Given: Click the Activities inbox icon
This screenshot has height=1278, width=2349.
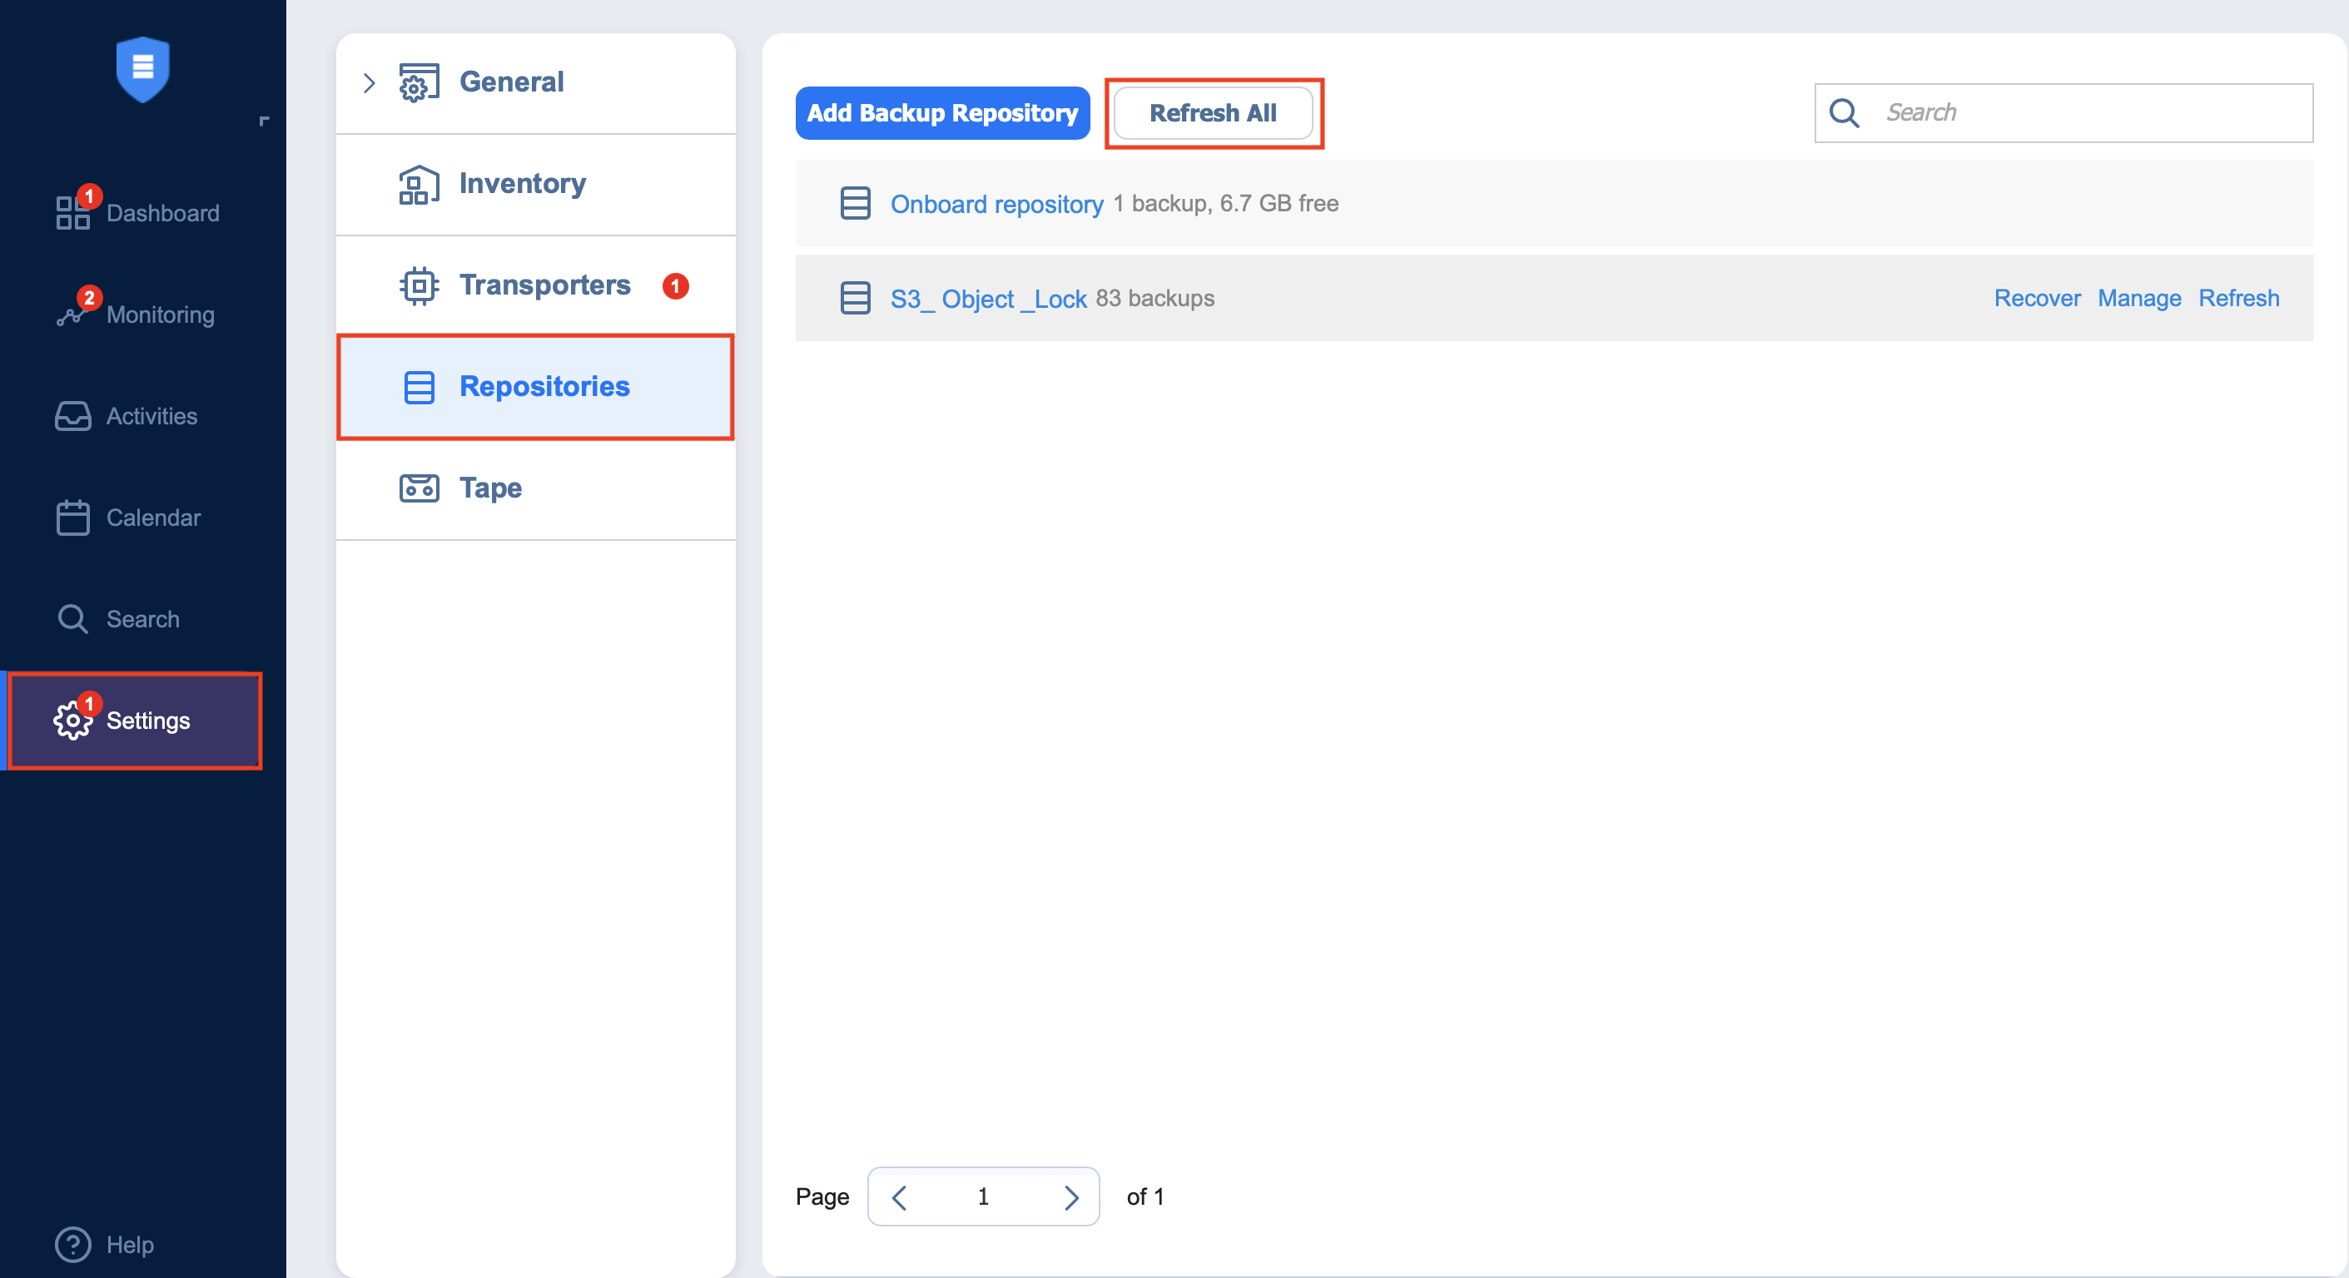Looking at the screenshot, I should coord(73,417).
